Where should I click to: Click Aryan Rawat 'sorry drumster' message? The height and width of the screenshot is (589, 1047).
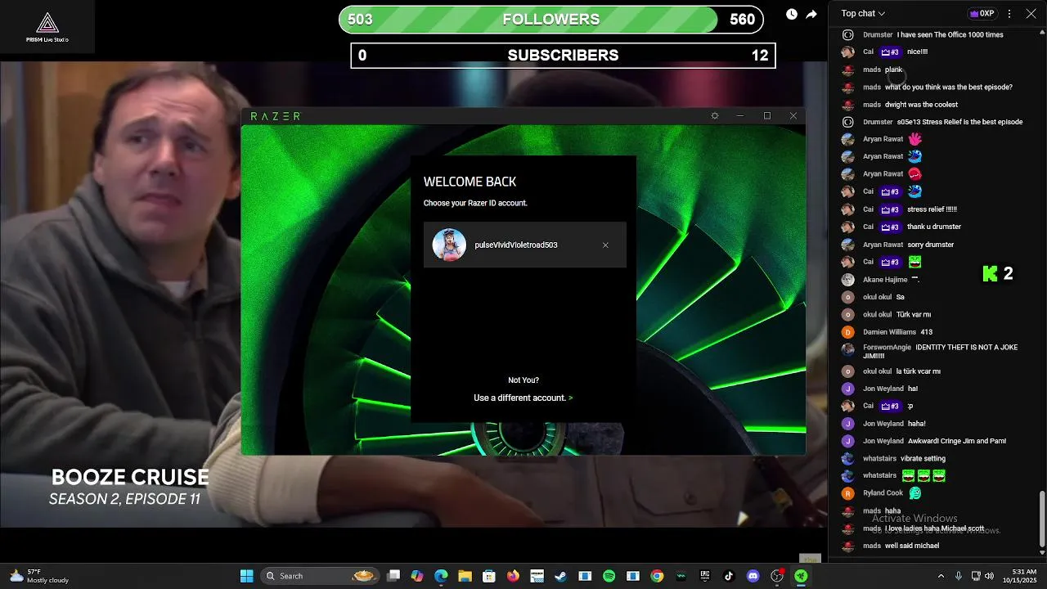931,245
